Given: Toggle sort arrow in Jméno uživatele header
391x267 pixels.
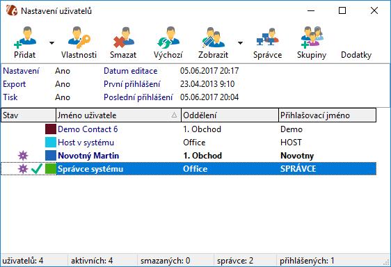Looking at the screenshot, I should [174, 115].
